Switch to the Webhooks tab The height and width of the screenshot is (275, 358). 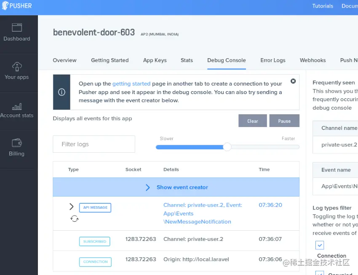[313, 60]
